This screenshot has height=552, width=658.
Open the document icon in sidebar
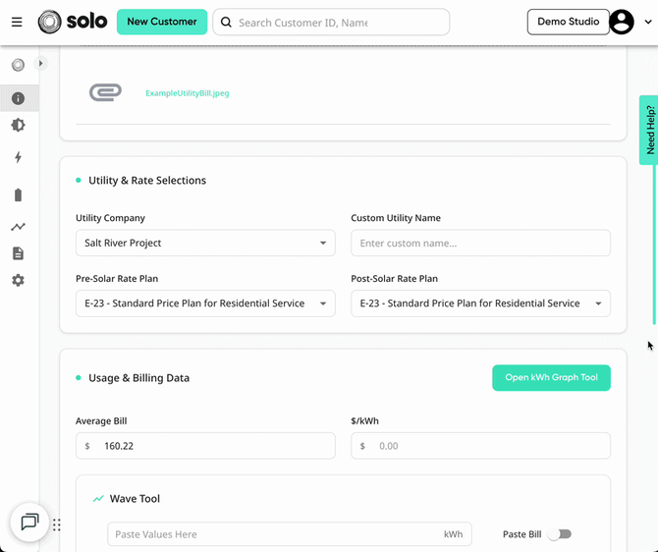18,253
